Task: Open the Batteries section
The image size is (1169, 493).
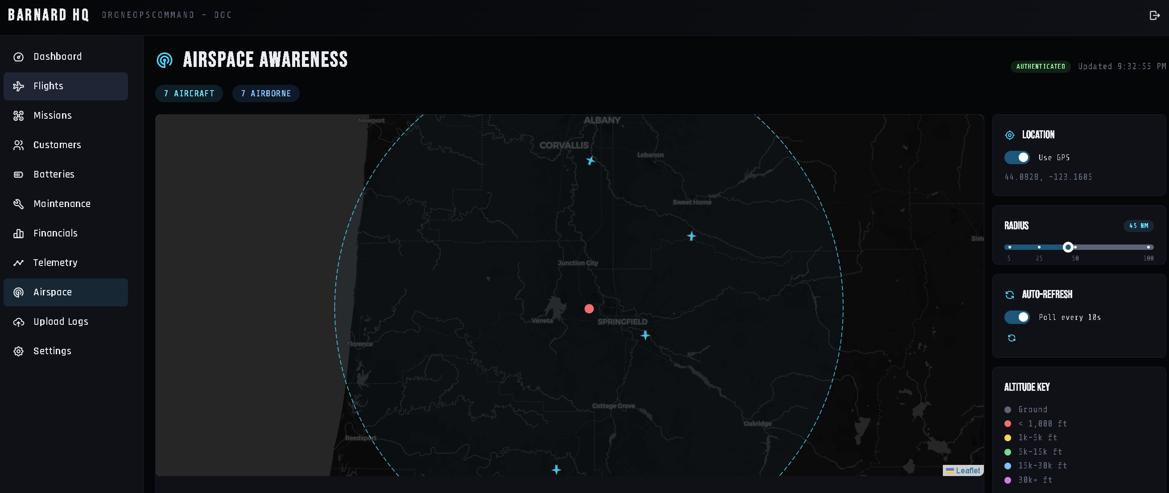Action: point(66,174)
